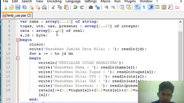Click 'for a := 1 to jd do' line
This screenshot has height=103, width=184.
coord(51,54)
